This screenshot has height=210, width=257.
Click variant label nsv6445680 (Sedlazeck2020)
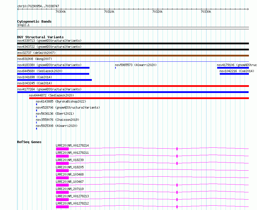click(x=40, y=71)
